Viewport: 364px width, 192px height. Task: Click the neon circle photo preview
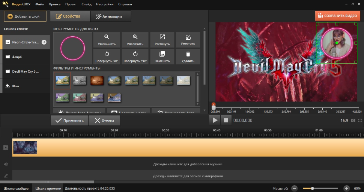(x=73, y=48)
